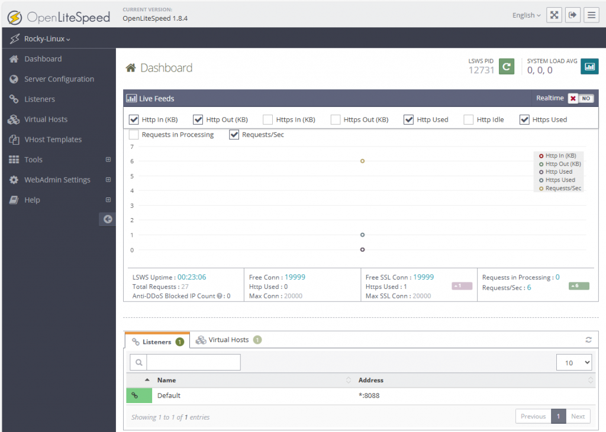Click the fullscreen toggle icon in header
The height and width of the screenshot is (432, 606).
coord(554,15)
